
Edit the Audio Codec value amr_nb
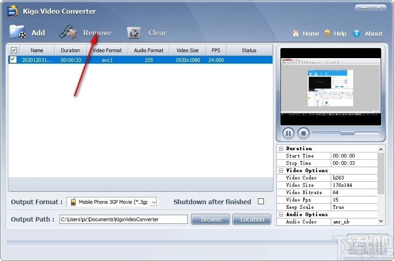354,222
